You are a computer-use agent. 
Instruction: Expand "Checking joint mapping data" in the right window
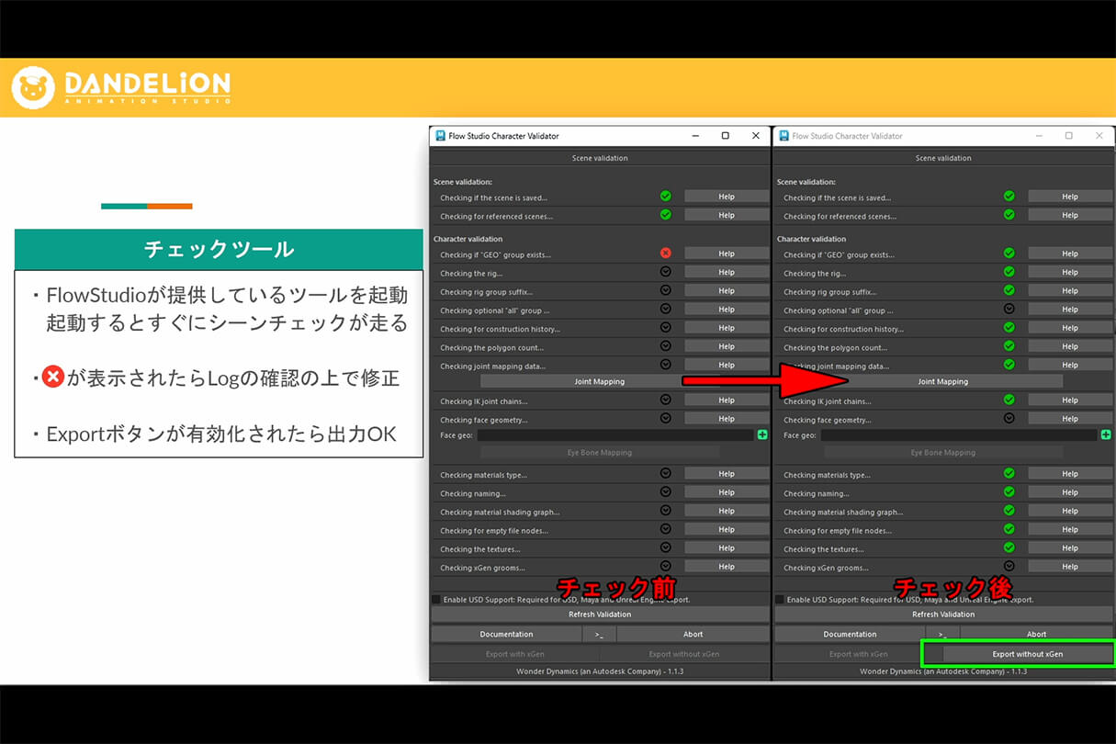pyautogui.click(x=1009, y=365)
